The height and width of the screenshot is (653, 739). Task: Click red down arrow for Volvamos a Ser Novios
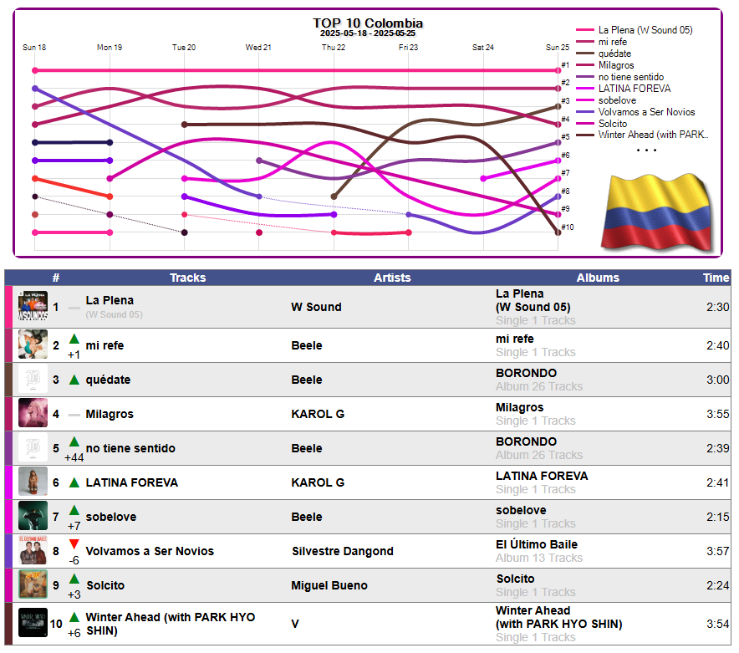tap(74, 544)
